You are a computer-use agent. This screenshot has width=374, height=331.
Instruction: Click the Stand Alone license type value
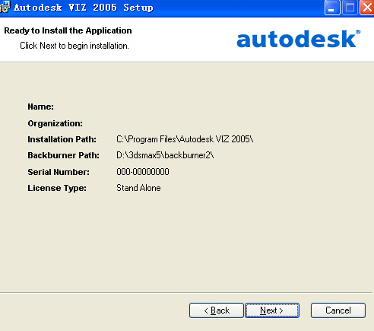click(x=138, y=188)
